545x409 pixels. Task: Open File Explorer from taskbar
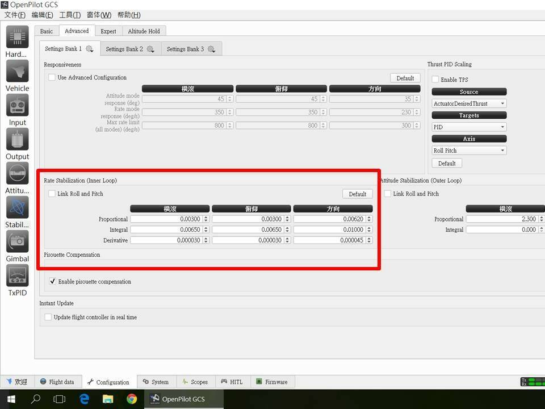[x=108, y=399]
